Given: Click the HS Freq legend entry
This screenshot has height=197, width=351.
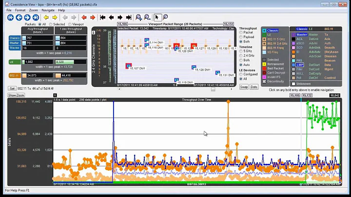Looking at the screenshot, I should coord(273,52).
